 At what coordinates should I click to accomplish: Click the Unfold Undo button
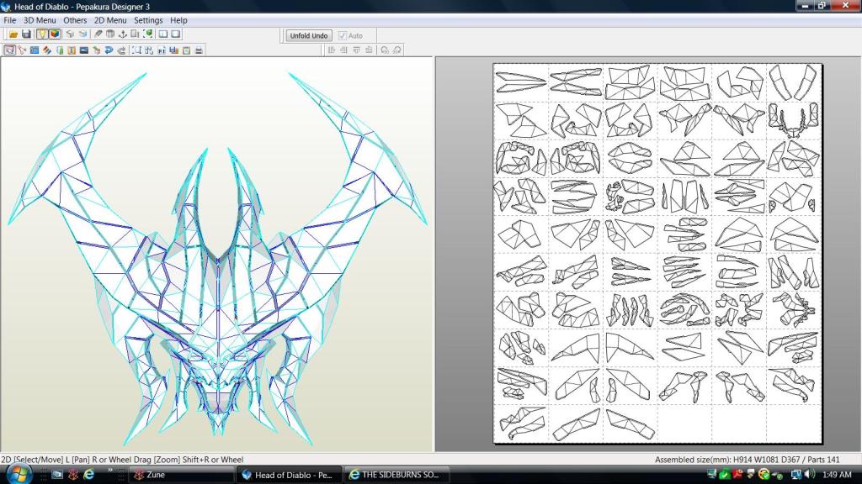(308, 35)
